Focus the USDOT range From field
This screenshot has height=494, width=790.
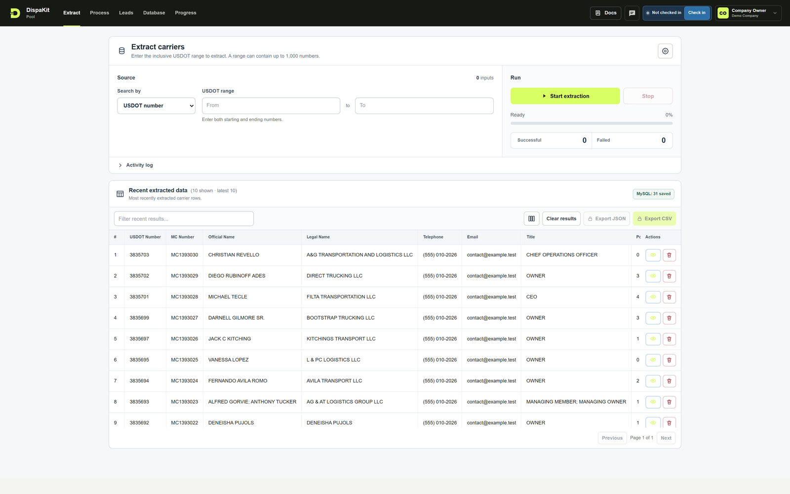click(x=271, y=106)
